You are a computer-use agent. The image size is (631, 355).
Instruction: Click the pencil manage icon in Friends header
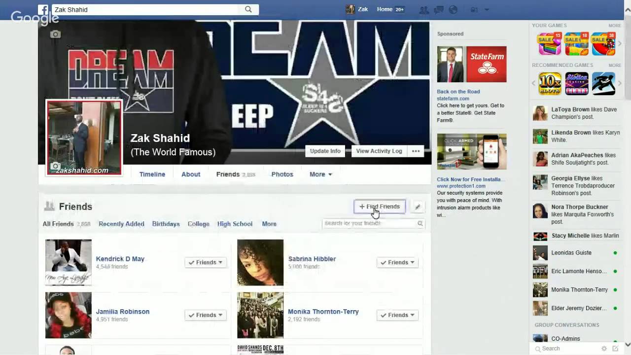tap(418, 207)
